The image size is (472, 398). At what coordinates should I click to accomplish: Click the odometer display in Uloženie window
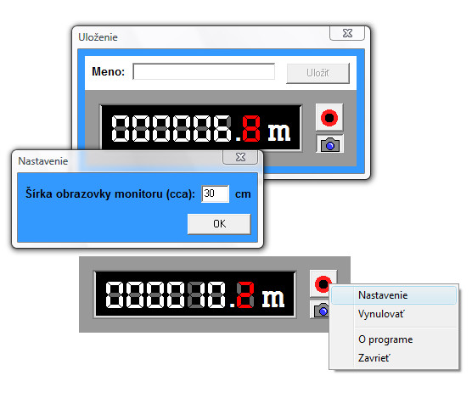point(201,128)
